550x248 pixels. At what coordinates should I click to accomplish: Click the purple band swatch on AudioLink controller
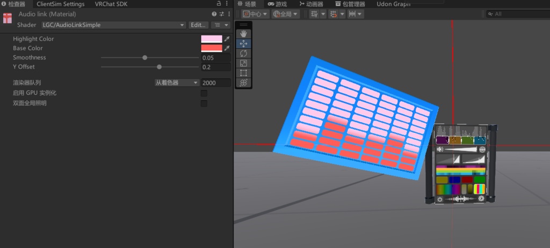tap(443, 140)
